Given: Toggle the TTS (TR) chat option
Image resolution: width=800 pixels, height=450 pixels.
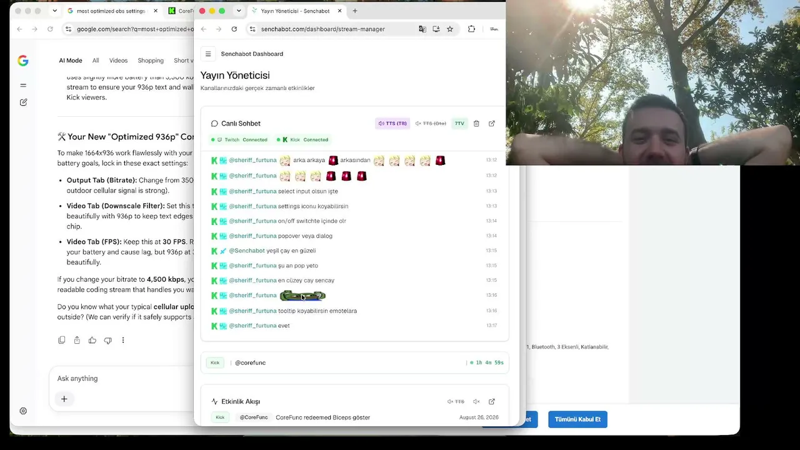Looking at the screenshot, I should 392,124.
